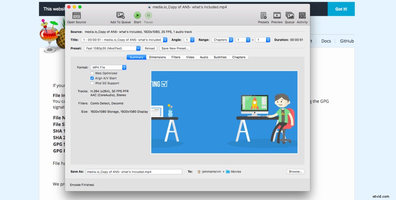Image resolution: width=396 pixels, height=200 pixels.
Task: Expand the Preset combo box
Action: (138, 48)
